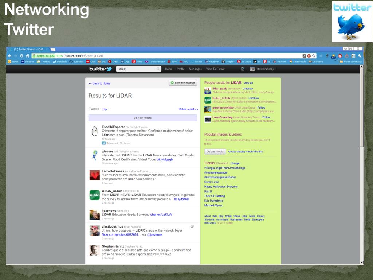Open the browser home page icon

(x=28, y=56)
